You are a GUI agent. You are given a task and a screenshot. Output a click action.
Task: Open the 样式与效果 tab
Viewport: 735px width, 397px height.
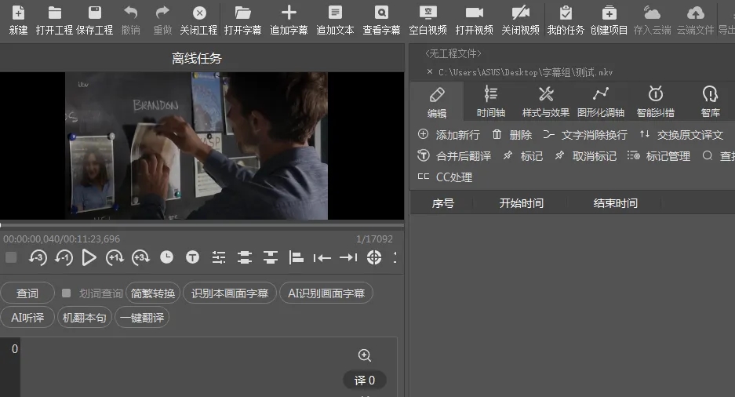546,101
